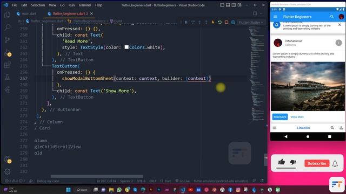Viewport: 346px width, 194px height.
Task: Pause the debug session
Action: pos(186,23)
